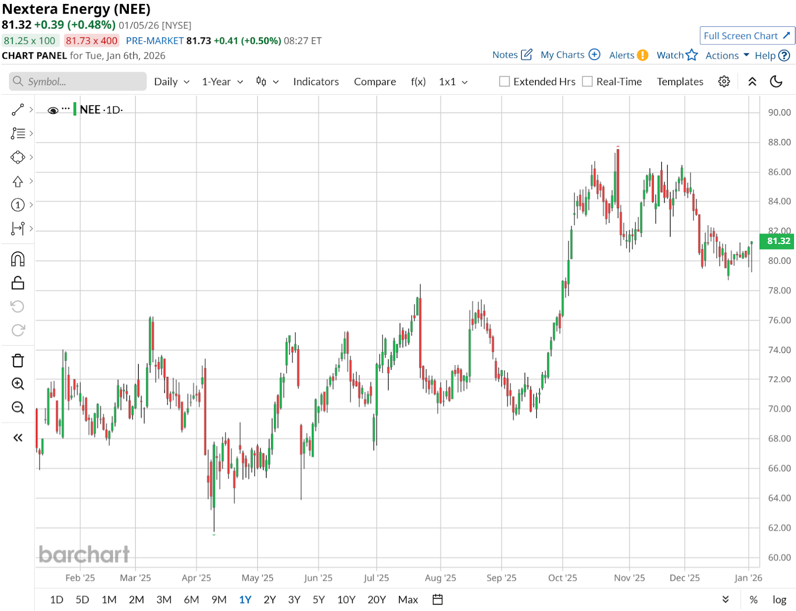Select the 2Y range

point(270,600)
